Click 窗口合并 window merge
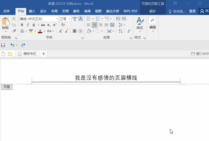This screenshot has height=141, width=209. tap(200, 54)
